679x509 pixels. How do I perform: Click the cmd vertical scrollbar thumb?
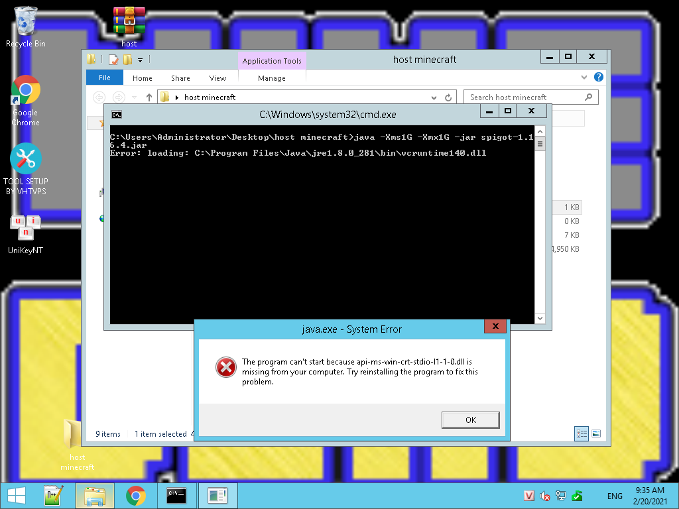point(540,144)
